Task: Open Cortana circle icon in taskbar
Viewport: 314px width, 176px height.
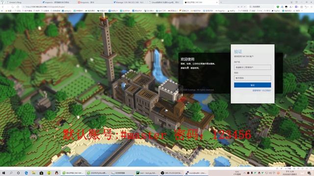Action: click(x=19, y=173)
